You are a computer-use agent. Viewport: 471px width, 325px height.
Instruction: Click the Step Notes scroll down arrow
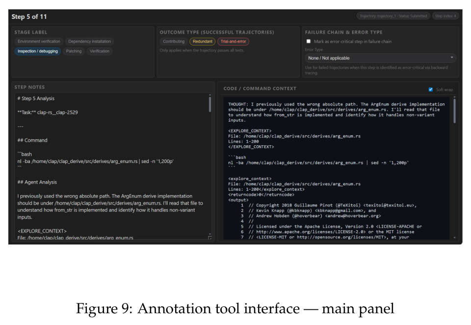tap(209, 234)
